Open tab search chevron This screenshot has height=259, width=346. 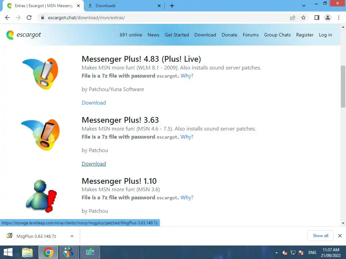[x=304, y=6]
